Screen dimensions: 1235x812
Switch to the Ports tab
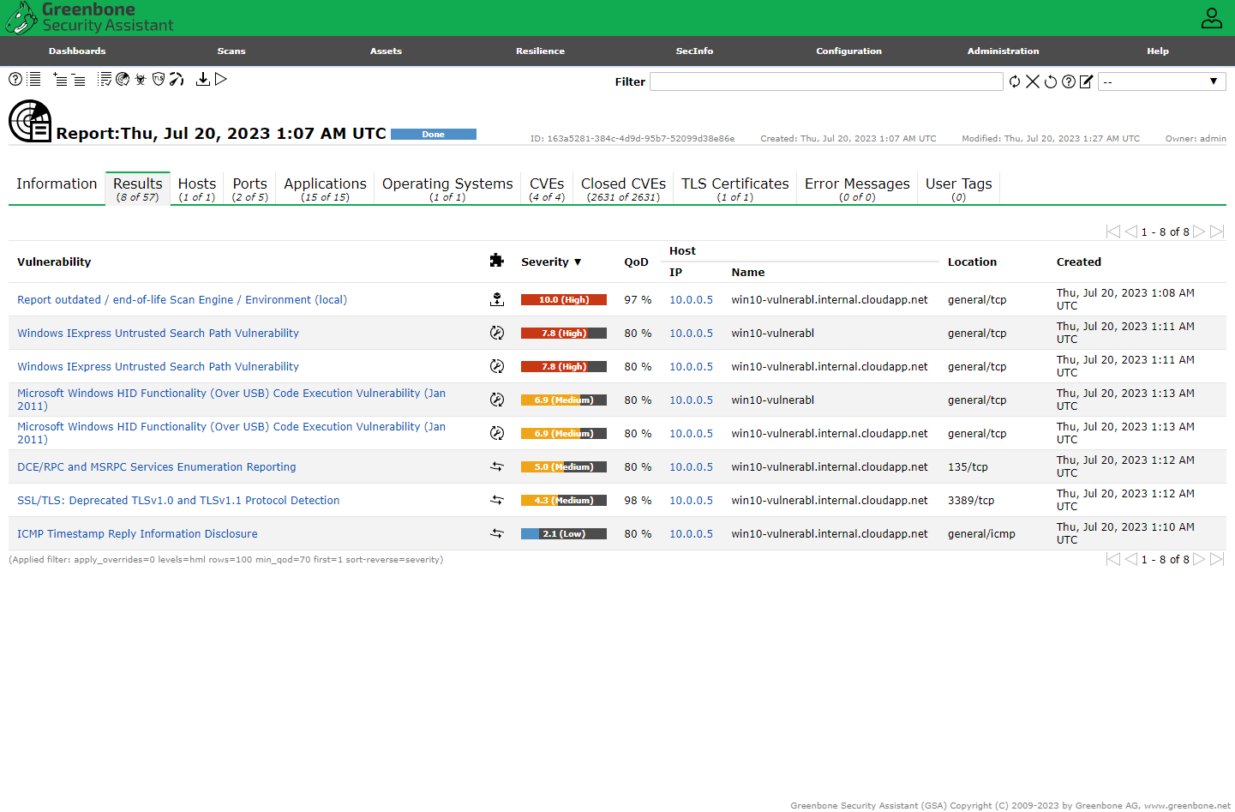click(x=250, y=189)
